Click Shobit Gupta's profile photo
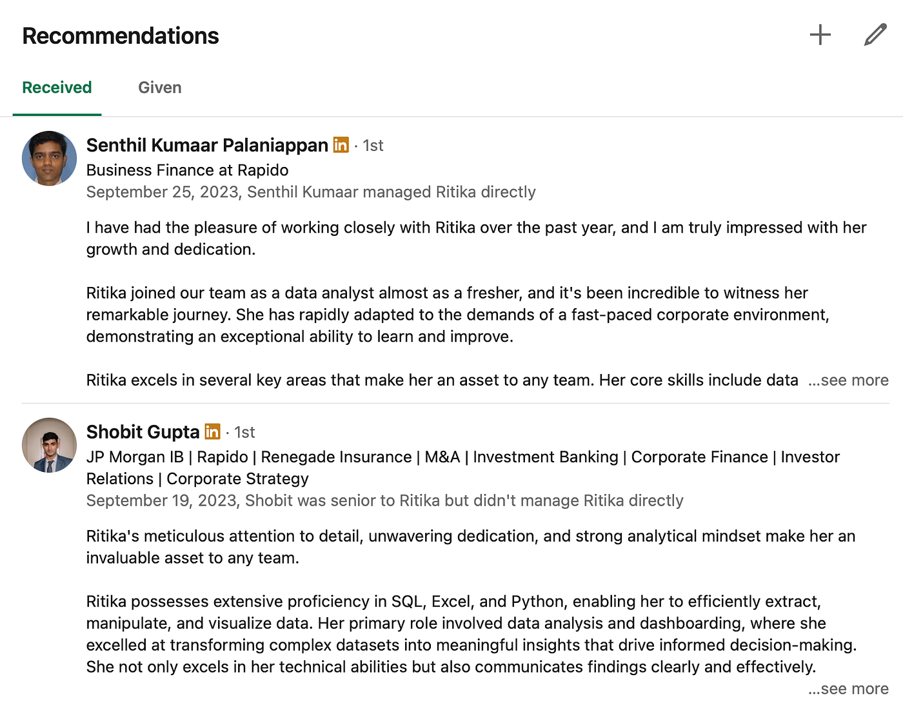903x708 pixels. 49,445
